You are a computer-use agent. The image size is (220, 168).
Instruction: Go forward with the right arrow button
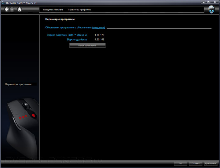[x=12, y=9]
